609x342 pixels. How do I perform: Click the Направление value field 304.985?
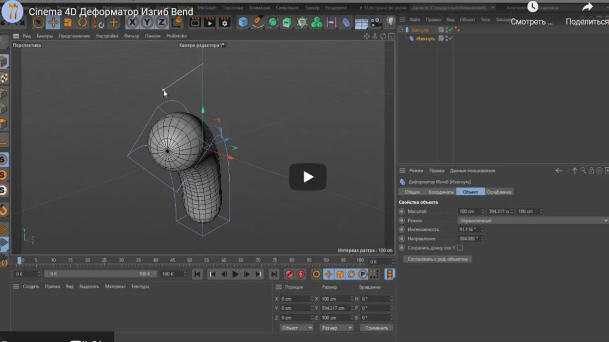tap(469, 238)
